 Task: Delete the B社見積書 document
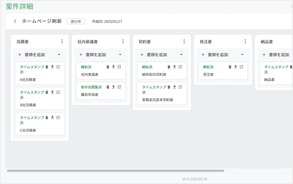tap(47, 92)
